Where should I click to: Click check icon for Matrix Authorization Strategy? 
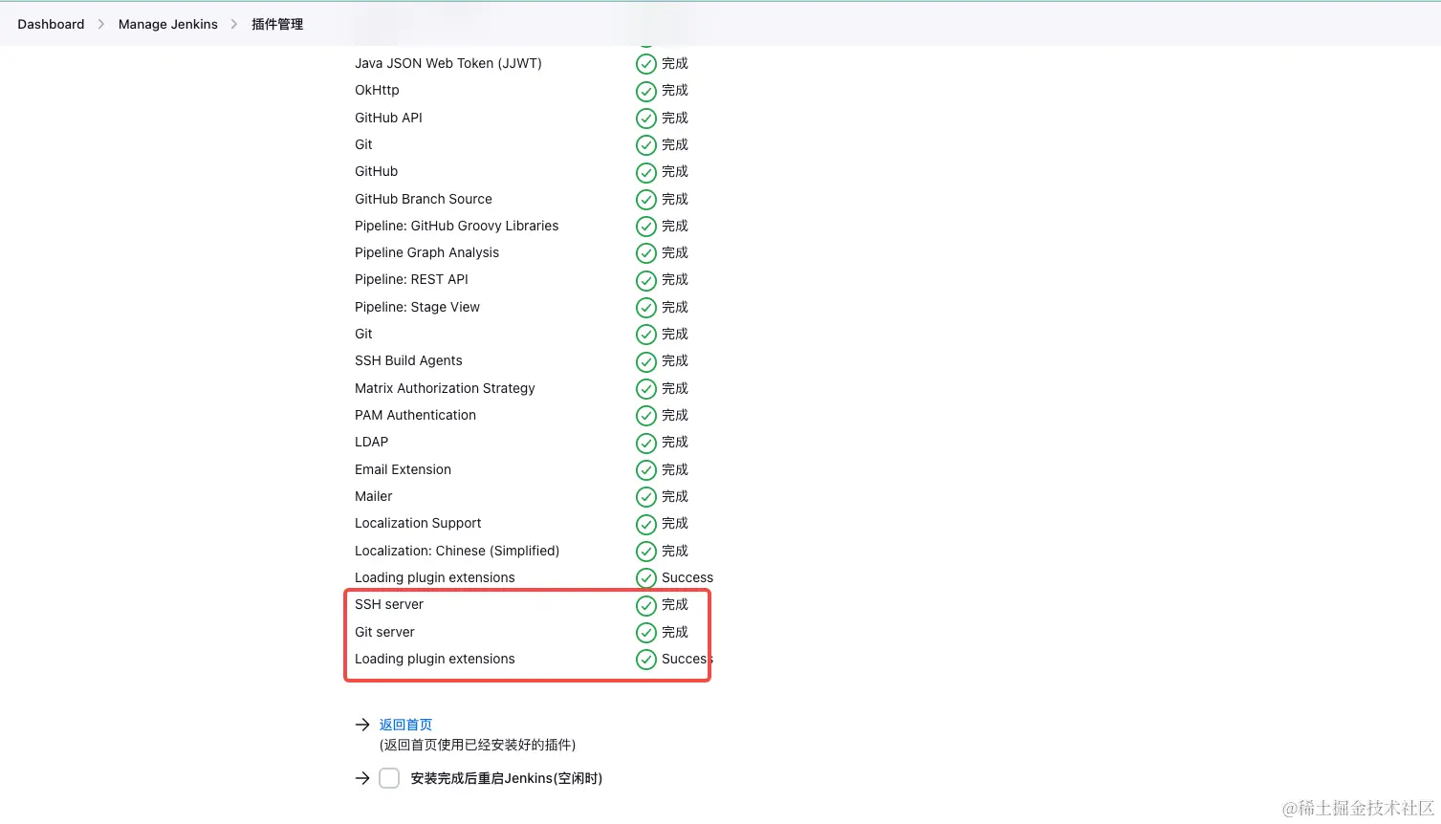tap(646, 389)
